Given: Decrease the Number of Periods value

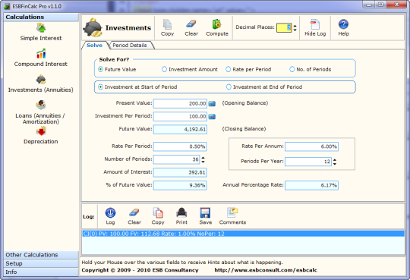Looking at the screenshot, I should [203, 162].
